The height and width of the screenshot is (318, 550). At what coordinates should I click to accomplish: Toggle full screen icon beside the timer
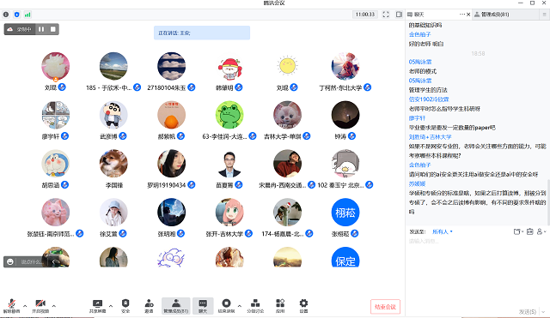tap(386, 15)
